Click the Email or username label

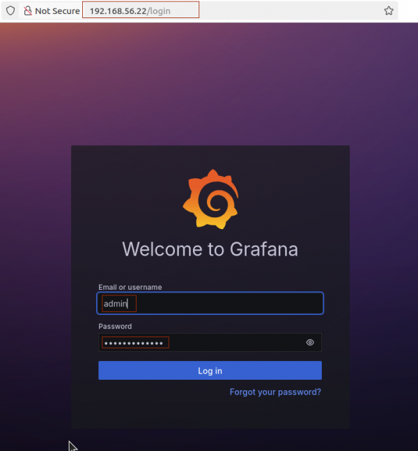[x=130, y=287]
